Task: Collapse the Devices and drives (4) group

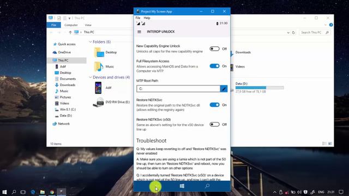Action: 90,77
